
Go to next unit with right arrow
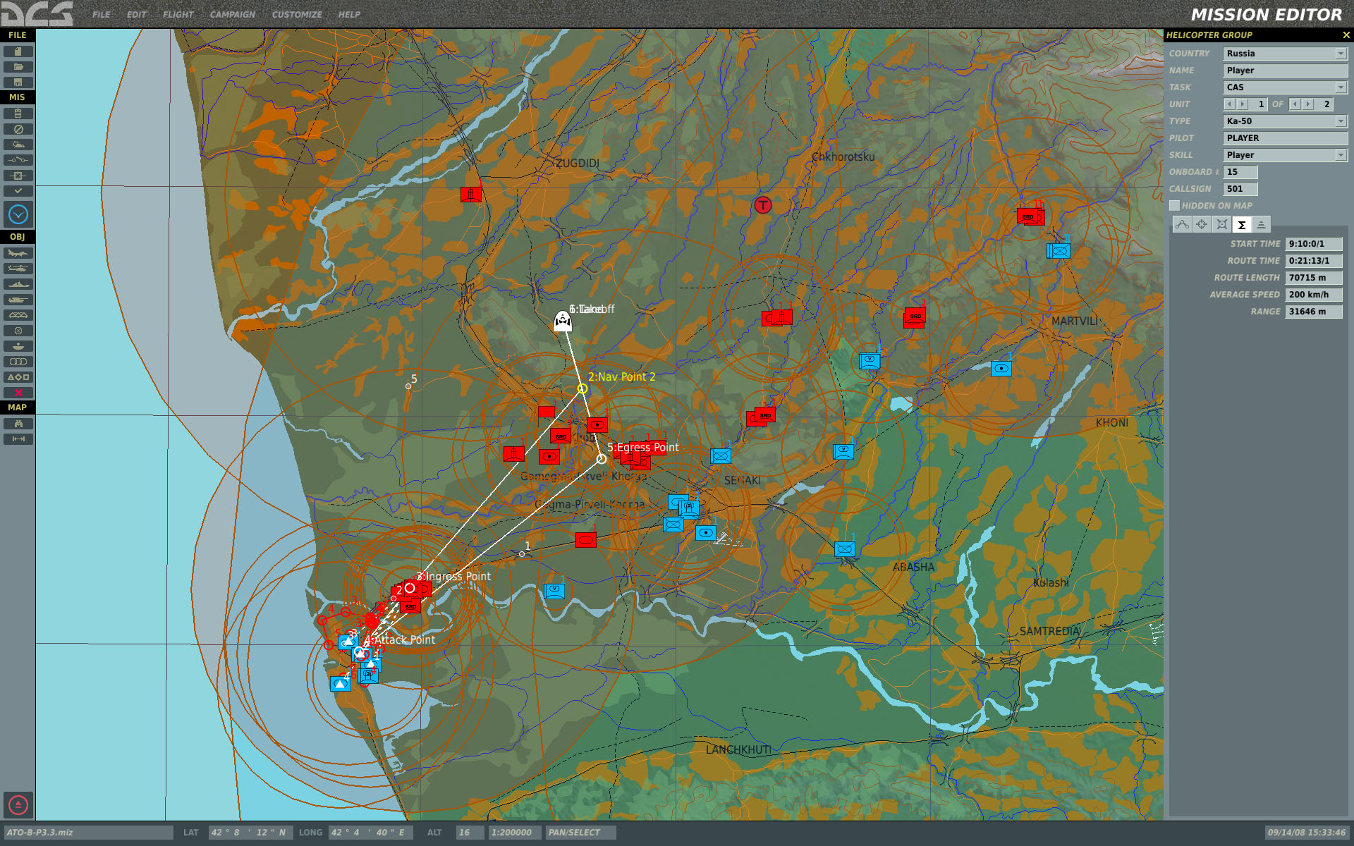pos(1243,104)
